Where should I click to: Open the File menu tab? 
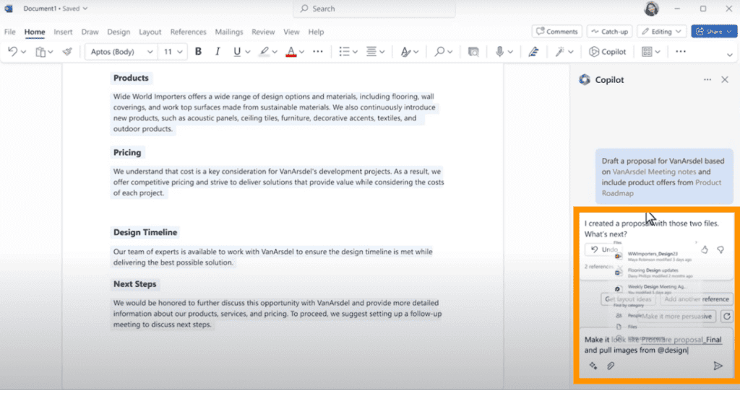point(10,32)
